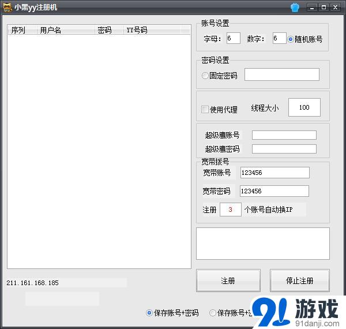Click the 超级鹰密码 label

pos(222,149)
